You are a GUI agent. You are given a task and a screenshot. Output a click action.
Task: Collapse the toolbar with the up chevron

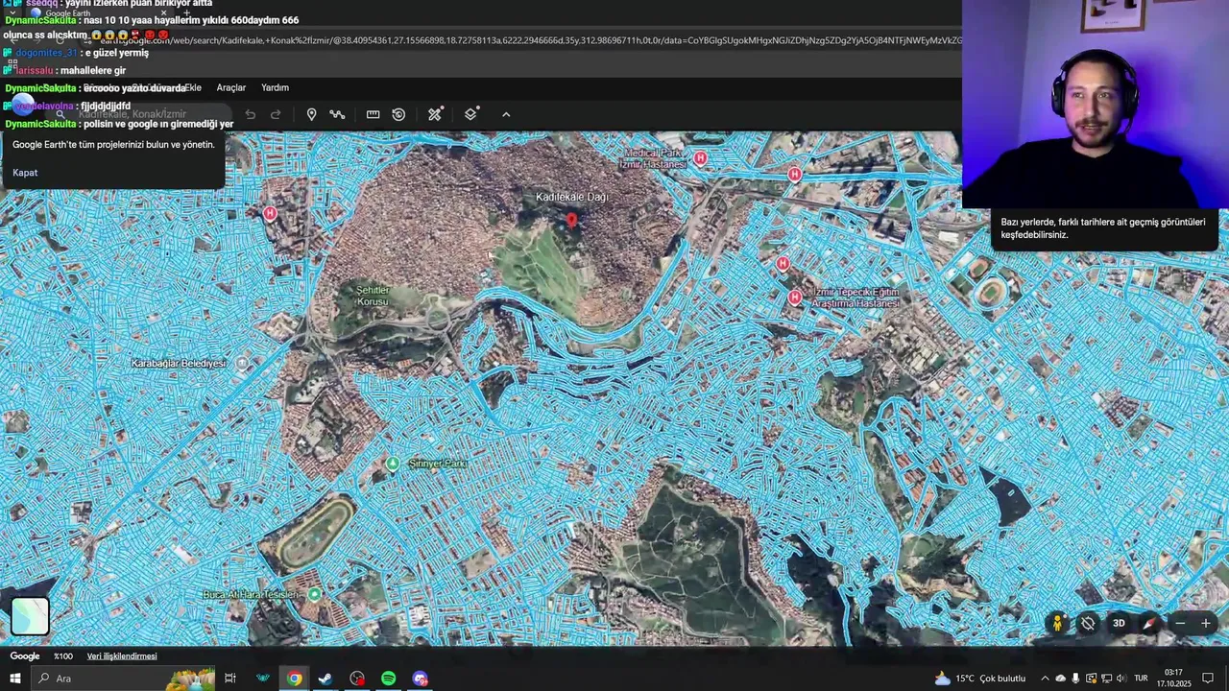tap(506, 114)
